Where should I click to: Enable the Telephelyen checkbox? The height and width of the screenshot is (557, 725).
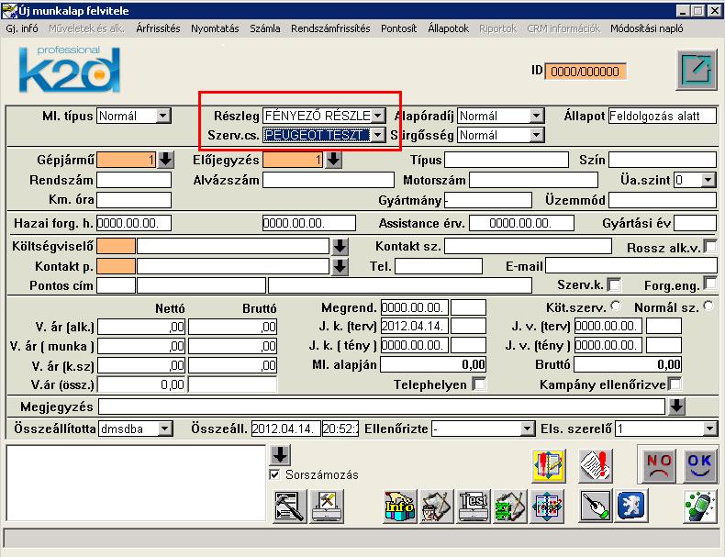coord(479,384)
